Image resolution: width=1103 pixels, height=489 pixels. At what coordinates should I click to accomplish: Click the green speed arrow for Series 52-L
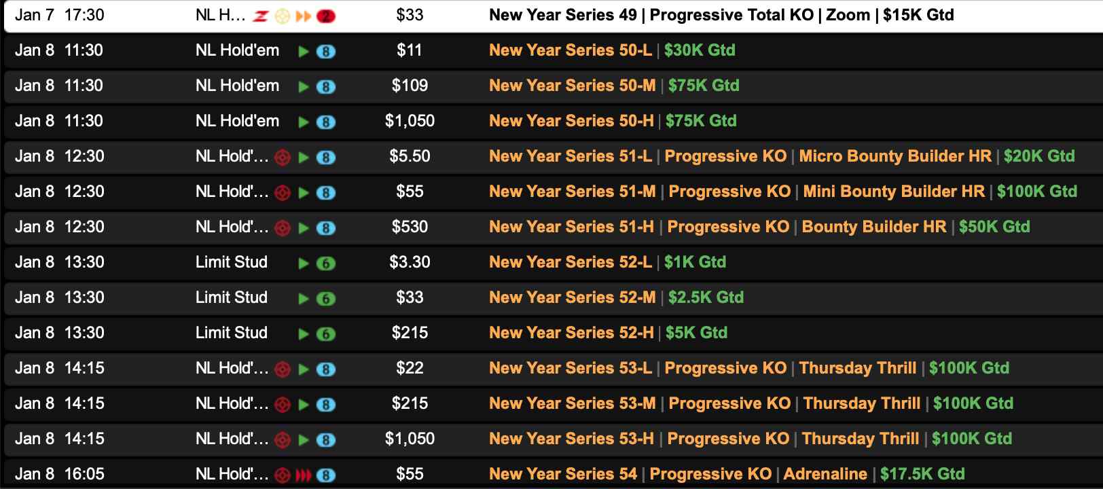coord(304,264)
